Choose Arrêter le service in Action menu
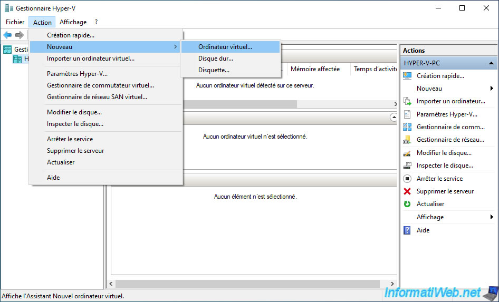499x302 pixels. 106,139
